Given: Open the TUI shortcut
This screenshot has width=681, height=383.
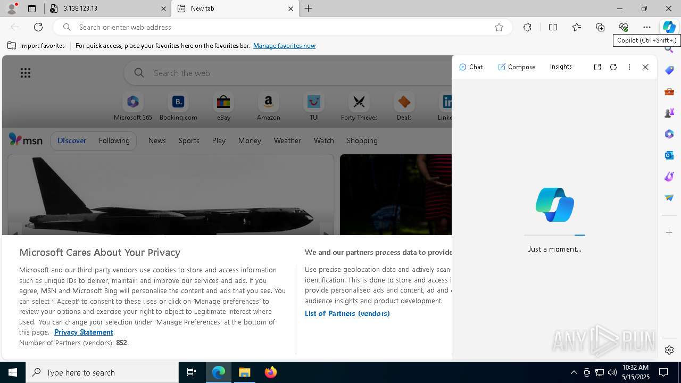Looking at the screenshot, I should tap(314, 107).
